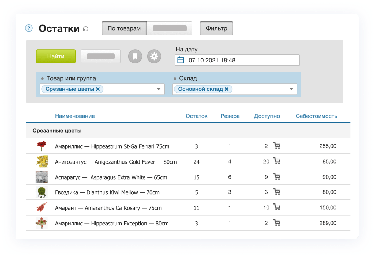The image size is (375, 257).
Task: Remove the Основной склад filter tag
Action: pyautogui.click(x=227, y=89)
